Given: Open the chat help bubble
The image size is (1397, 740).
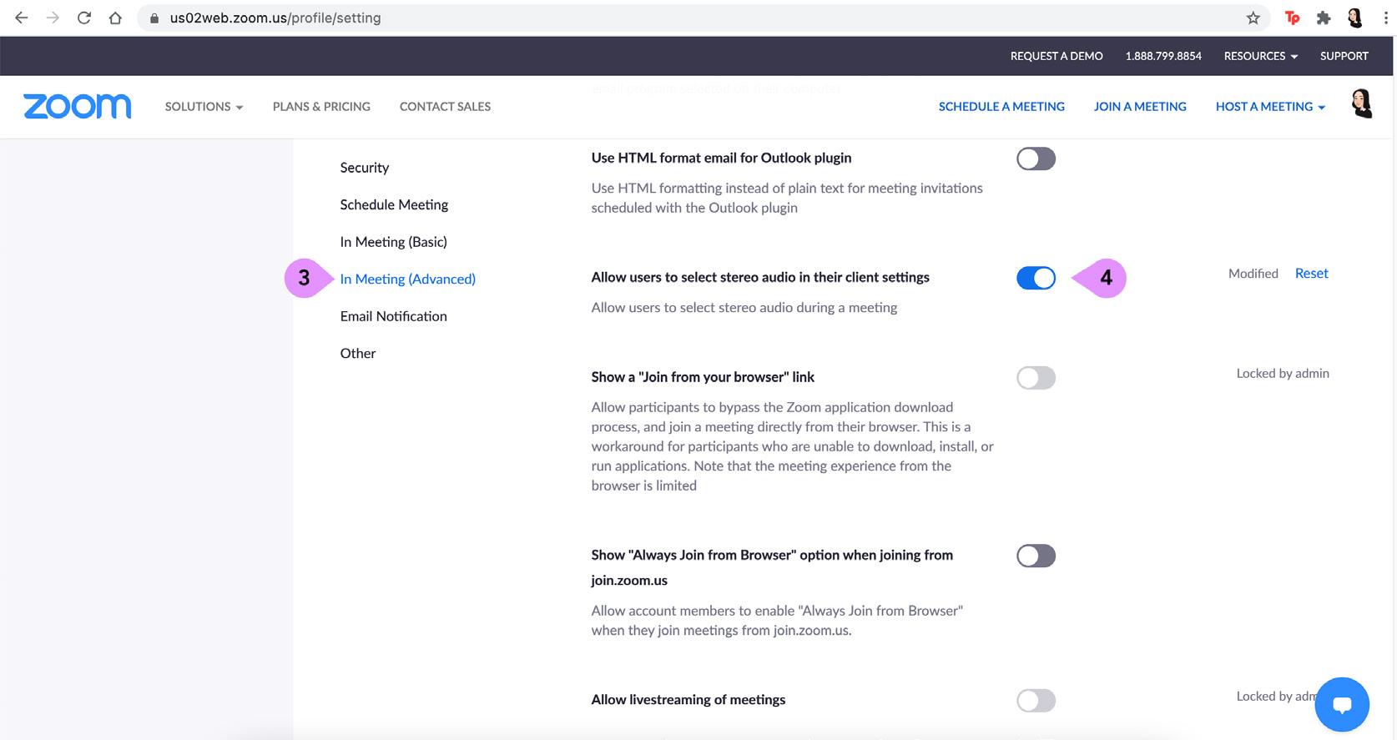Looking at the screenshot, I should [1342, 704].
